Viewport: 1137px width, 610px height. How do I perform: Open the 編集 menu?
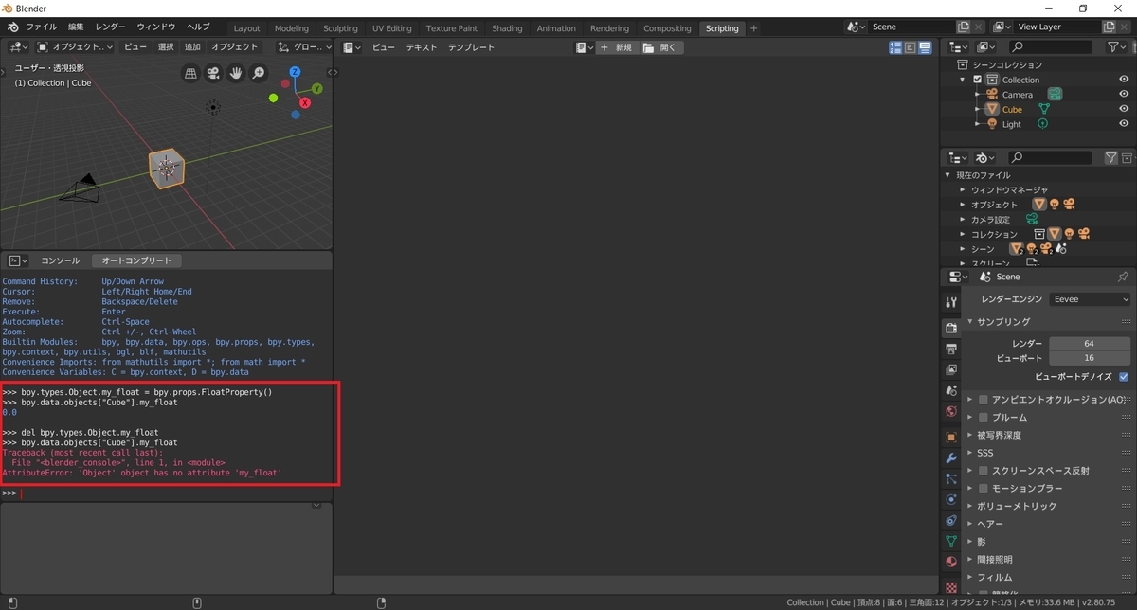click(76, 27)
